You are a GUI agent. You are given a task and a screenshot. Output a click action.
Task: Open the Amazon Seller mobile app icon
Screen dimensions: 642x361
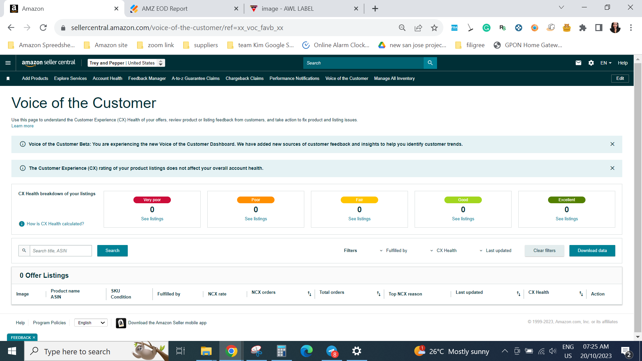[x=121, y=323]
